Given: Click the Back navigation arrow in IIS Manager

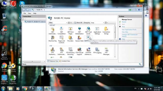Looking at the screenshot, I should coord(24,10).
